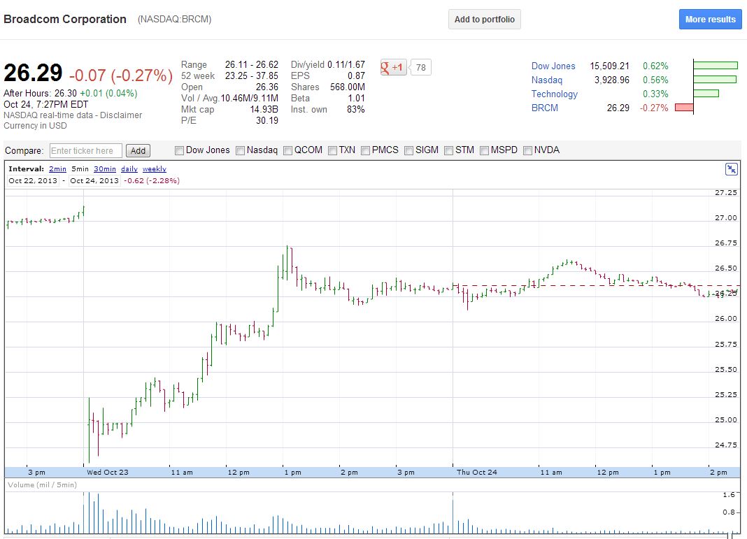Check the QCOM comparison box
Screen dimensions: 747x539
coord(287,150)
